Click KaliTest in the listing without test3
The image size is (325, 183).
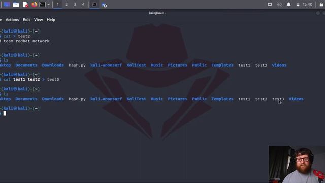click(137, 65)
